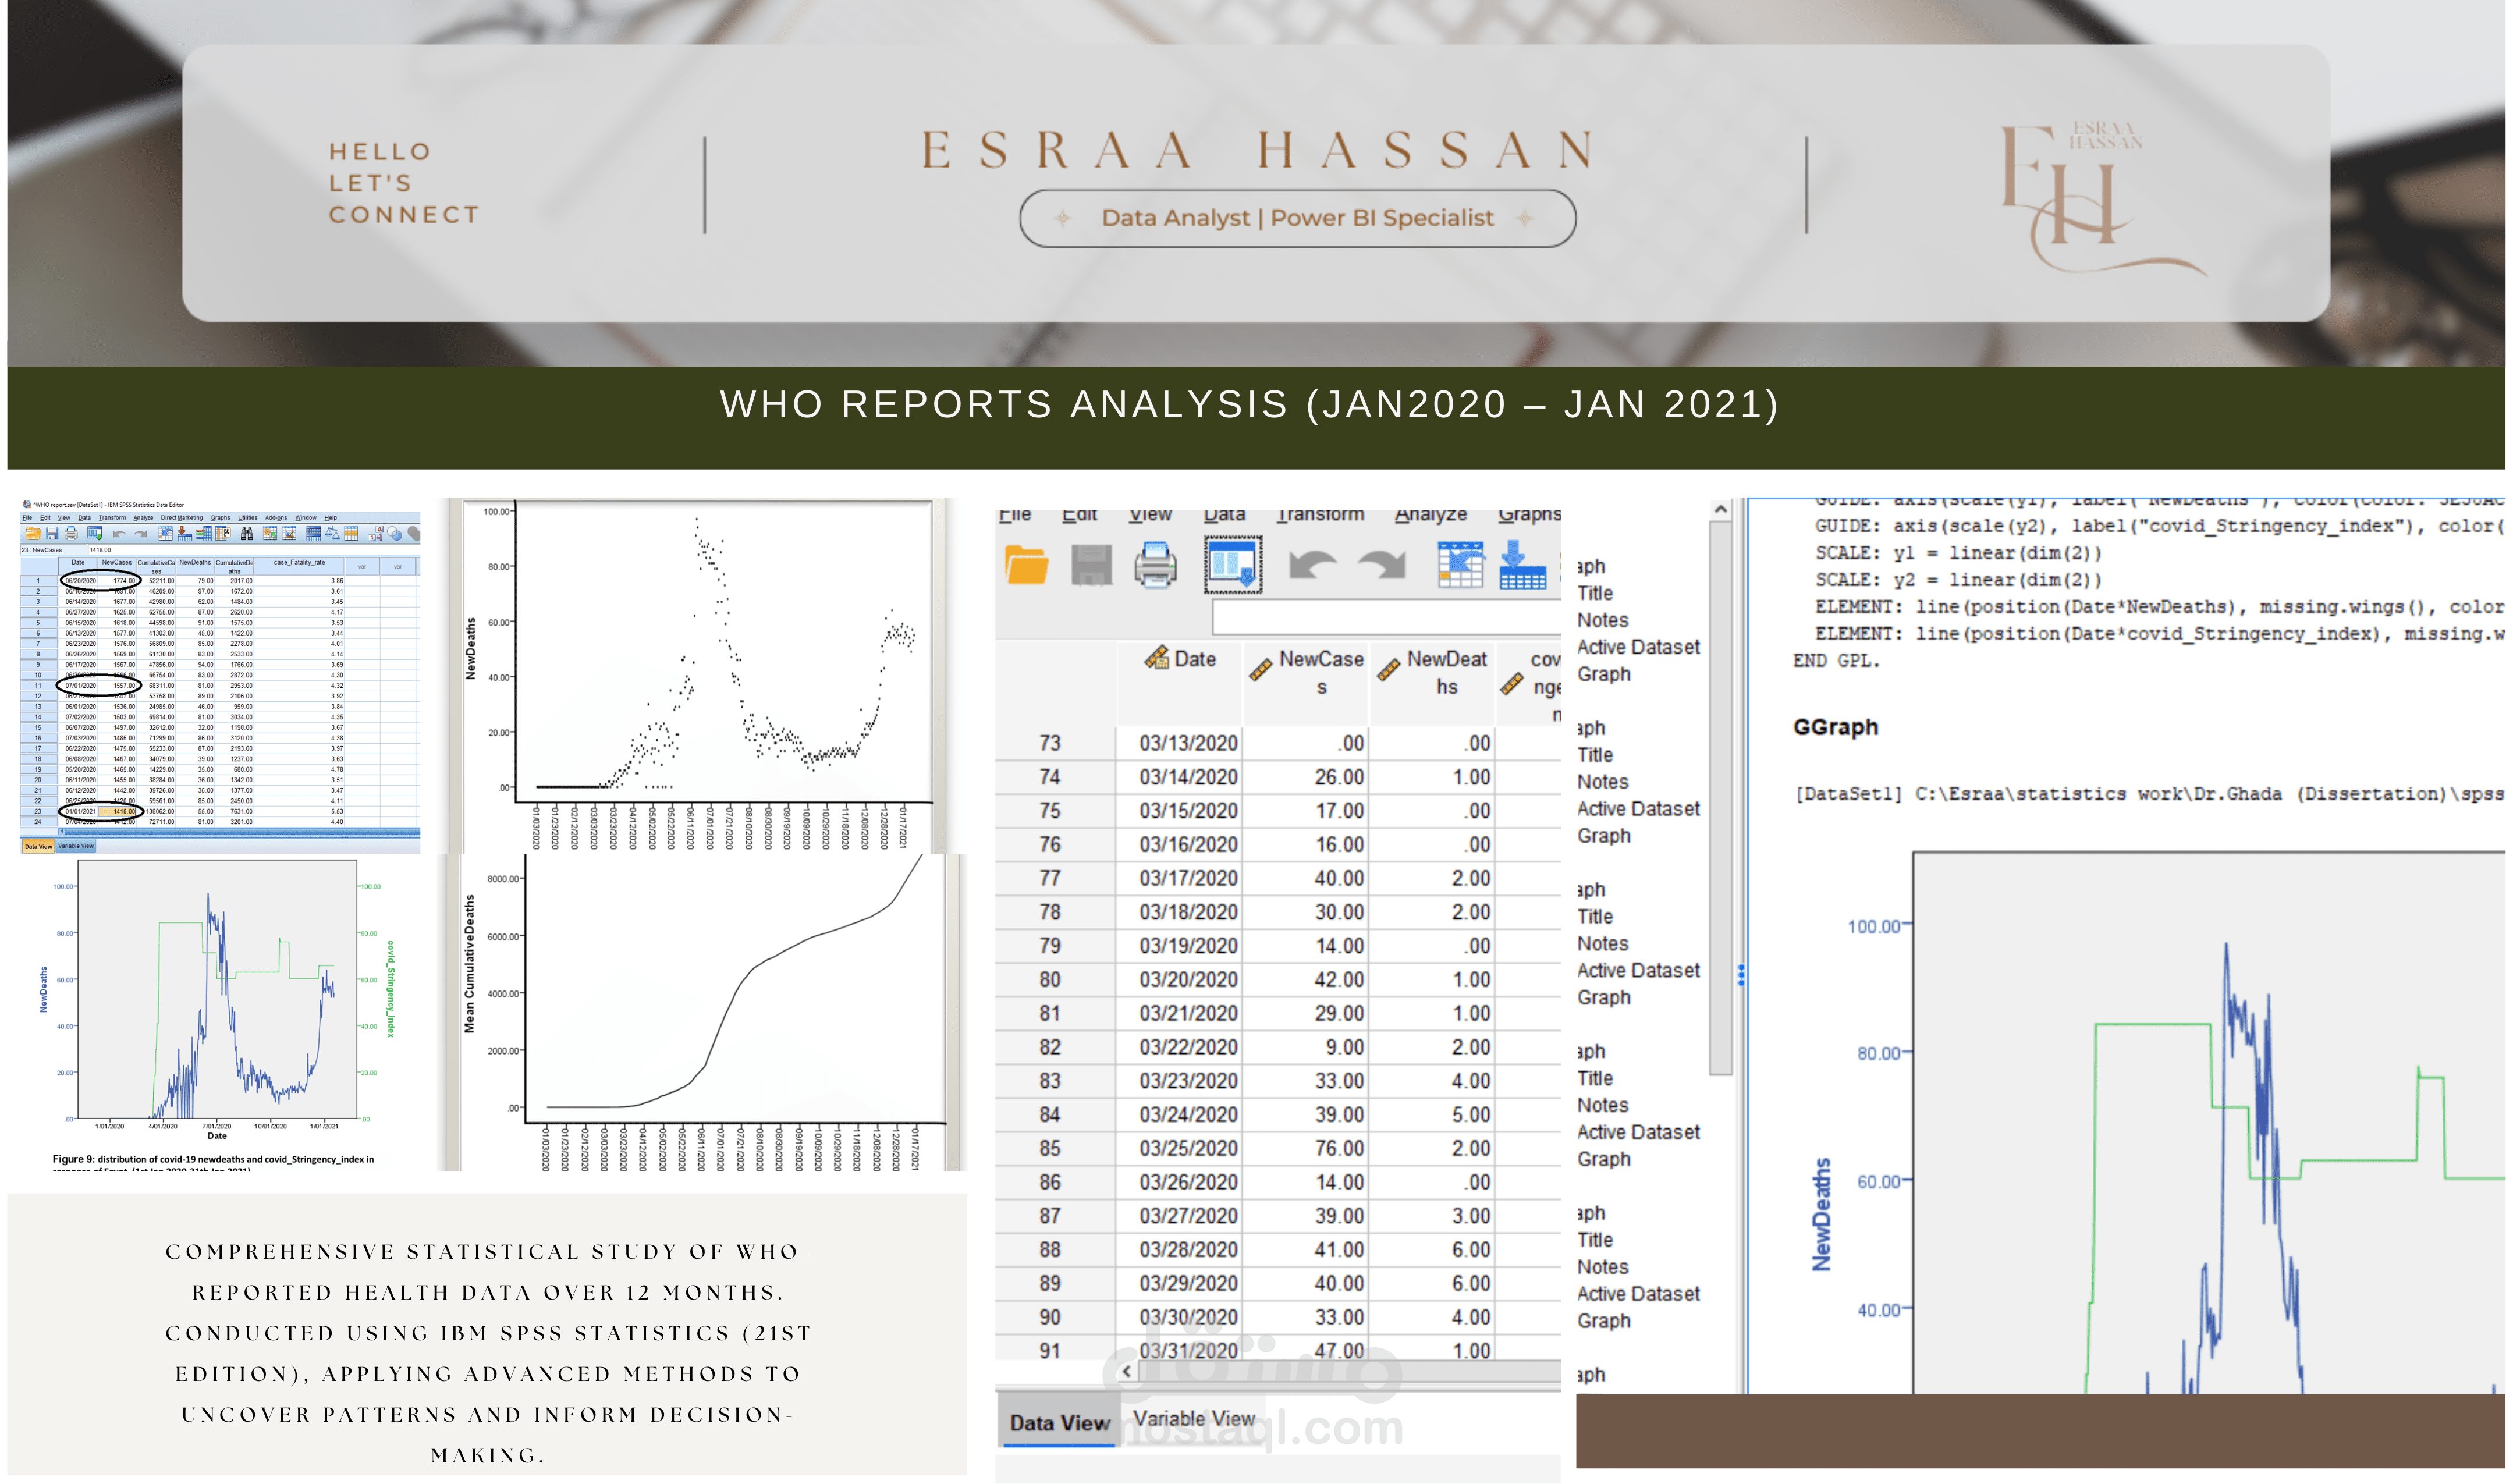Switch to the Variable View tab

click(x=76, y=846)
